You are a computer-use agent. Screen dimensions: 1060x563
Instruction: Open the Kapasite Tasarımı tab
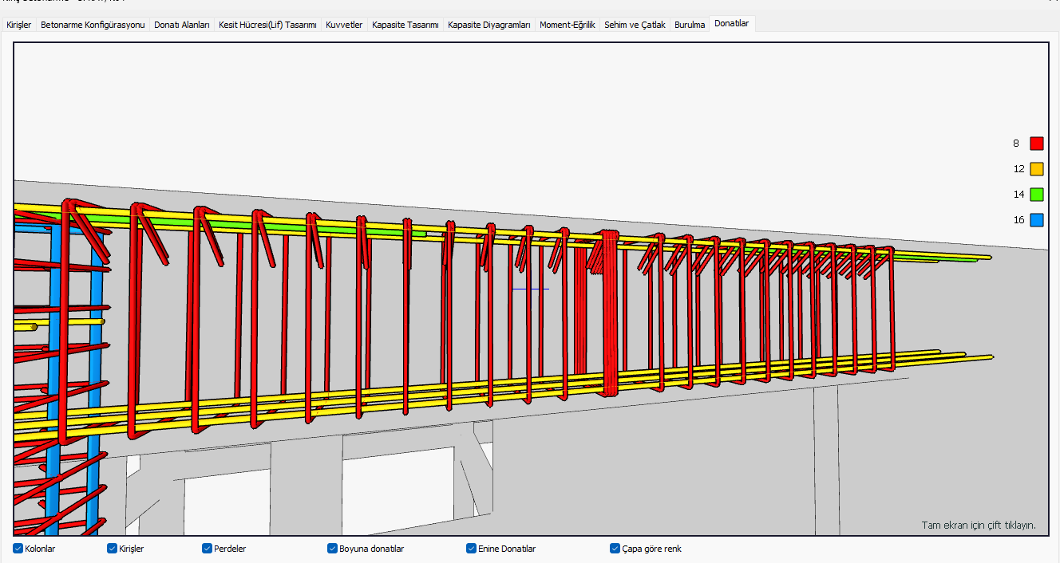coord(405,25)
